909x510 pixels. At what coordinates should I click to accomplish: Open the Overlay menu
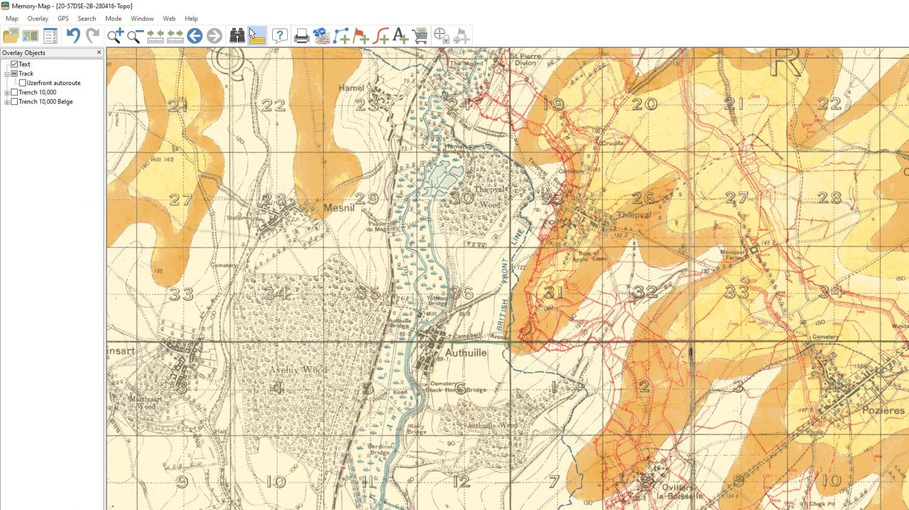tap(38, 18)
